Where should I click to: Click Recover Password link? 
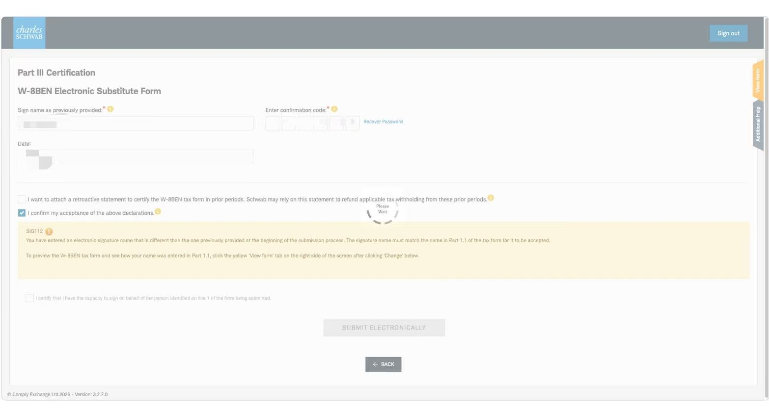coord(383,122)
